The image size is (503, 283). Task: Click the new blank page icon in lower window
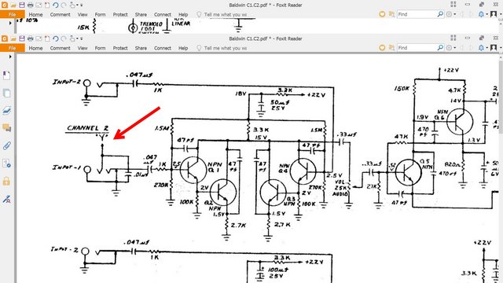(x=47, y=39)
